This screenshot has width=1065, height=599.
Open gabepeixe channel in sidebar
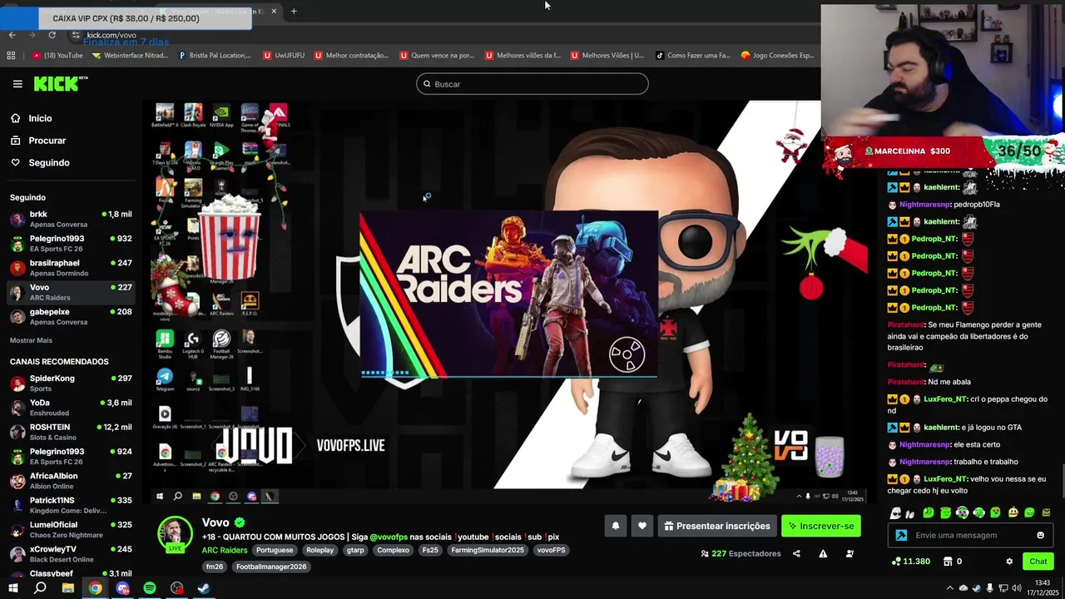pyautogui.click(x=71, y=317)
